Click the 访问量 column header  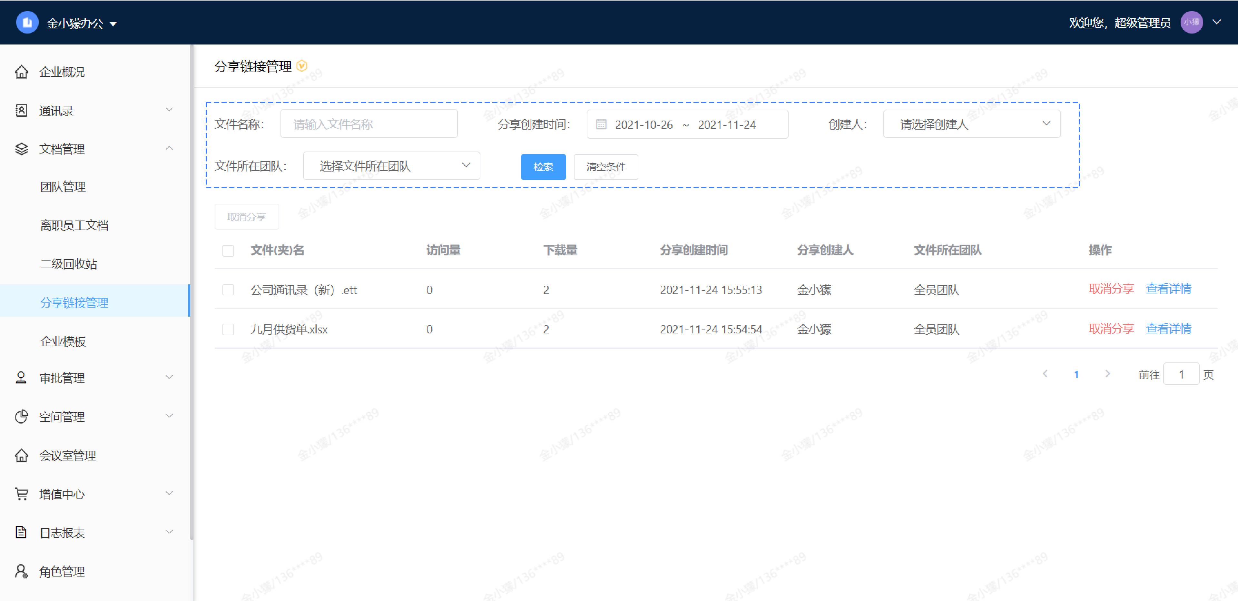click(443, 250)
